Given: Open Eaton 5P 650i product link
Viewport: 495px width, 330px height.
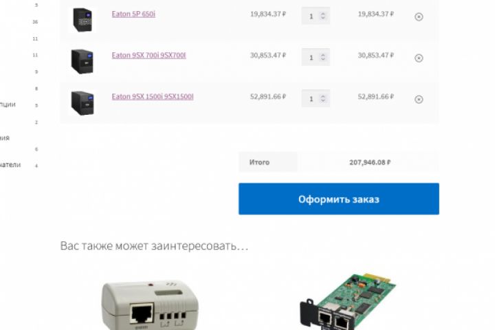Looking at the screenshot, I should coord(133,14).
